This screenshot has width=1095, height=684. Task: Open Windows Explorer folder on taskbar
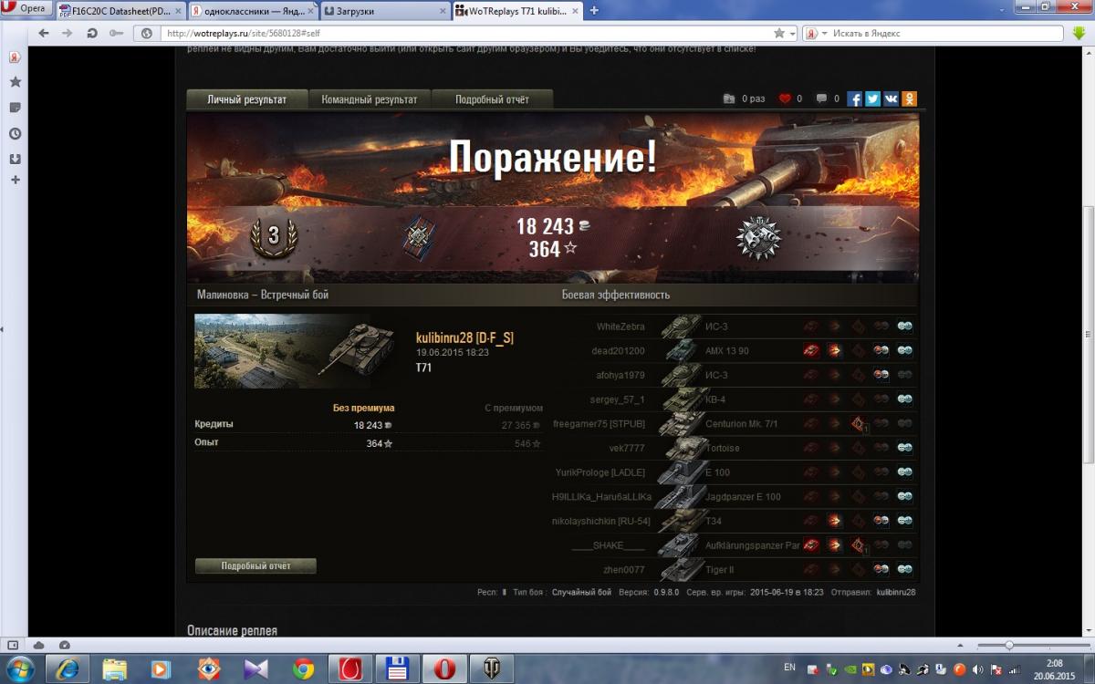[x=115, y=669]
